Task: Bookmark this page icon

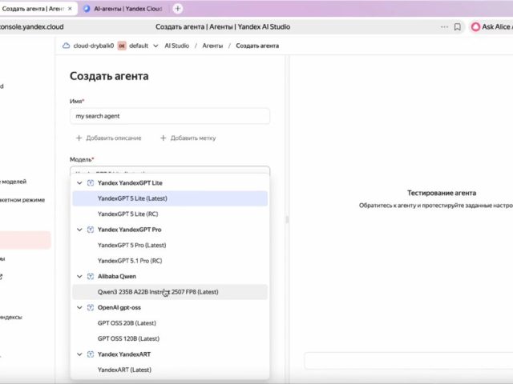Action: 458,26
